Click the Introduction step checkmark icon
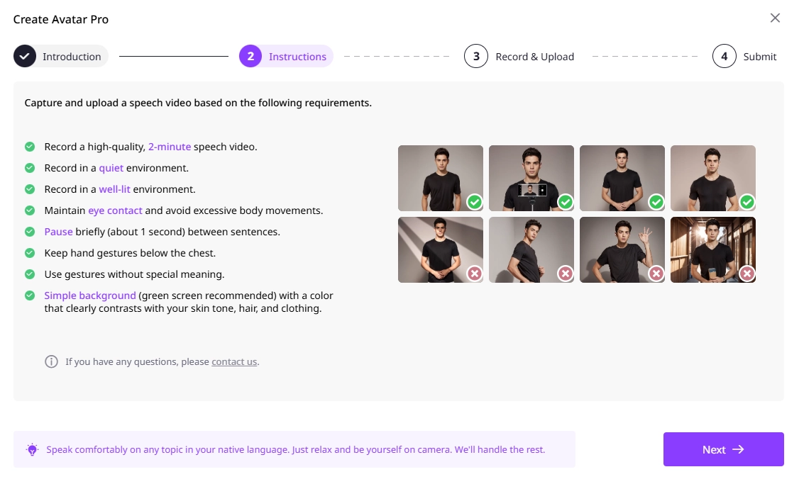 [x=25, y=57]
